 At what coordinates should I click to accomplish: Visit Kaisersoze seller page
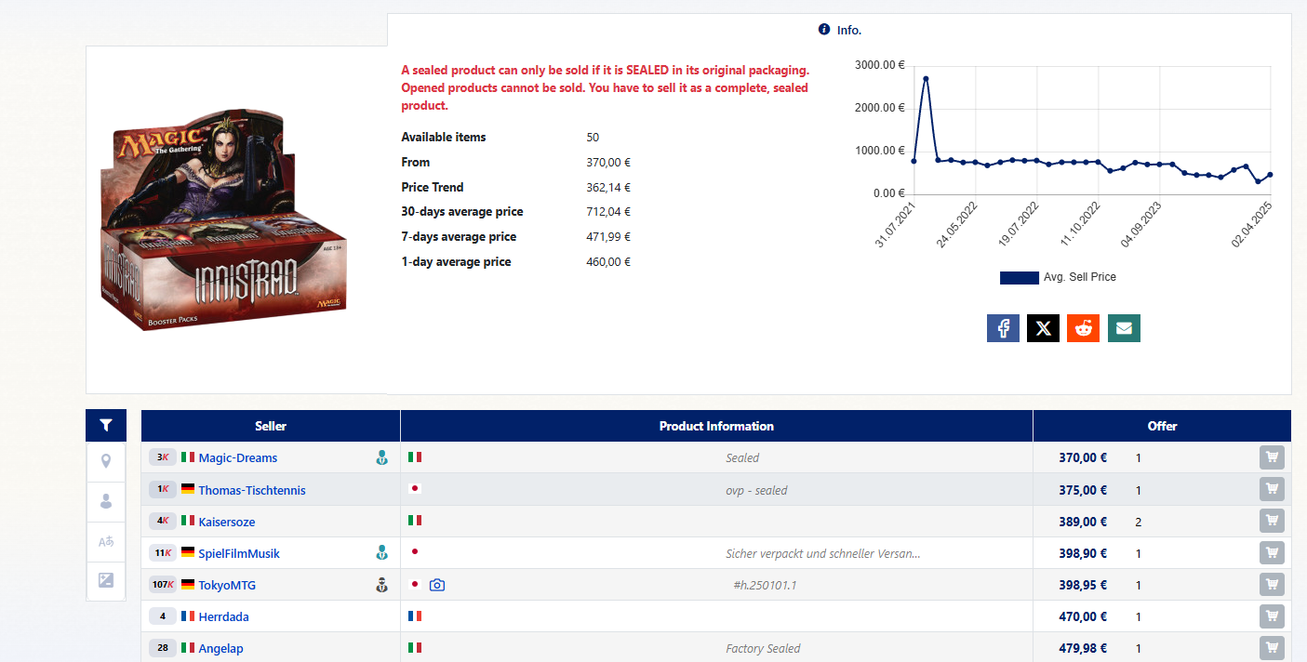coord(226,522)
